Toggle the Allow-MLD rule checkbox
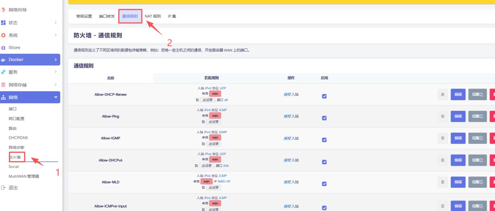495x211 pixels. [x=324, y=183]
